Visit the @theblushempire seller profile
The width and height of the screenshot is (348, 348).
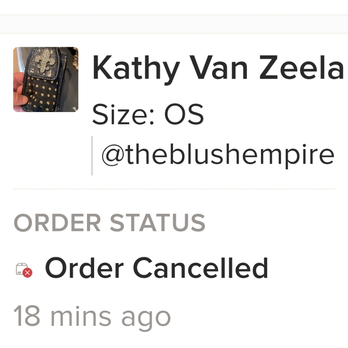[x=218, y=155]
